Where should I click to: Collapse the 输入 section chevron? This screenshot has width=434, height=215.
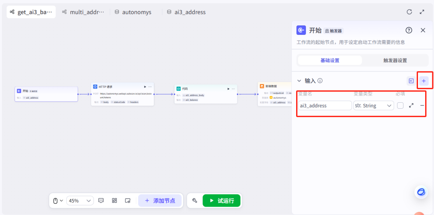pyautogui.click(x=299, y=81)
